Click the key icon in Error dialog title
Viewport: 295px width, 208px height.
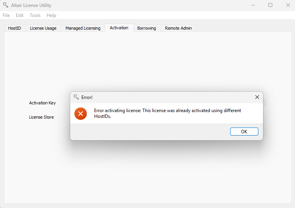76,97
